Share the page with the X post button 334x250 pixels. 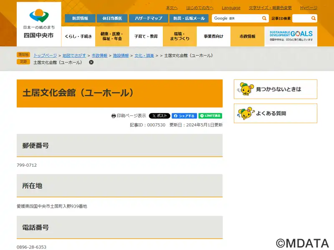click(x=159, y=116)
